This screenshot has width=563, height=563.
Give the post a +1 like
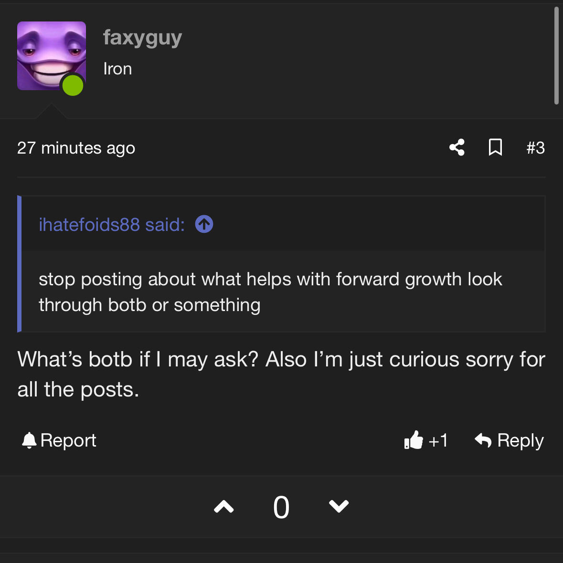[x=426, y=440]
